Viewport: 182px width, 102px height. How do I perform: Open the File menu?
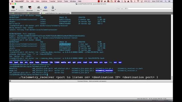coord(27,1)
